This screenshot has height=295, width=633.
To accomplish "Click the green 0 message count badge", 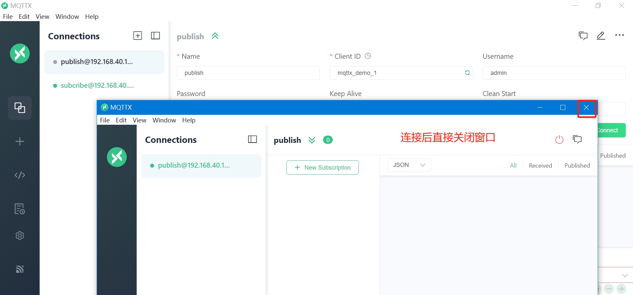I will [x=328, y=140].
